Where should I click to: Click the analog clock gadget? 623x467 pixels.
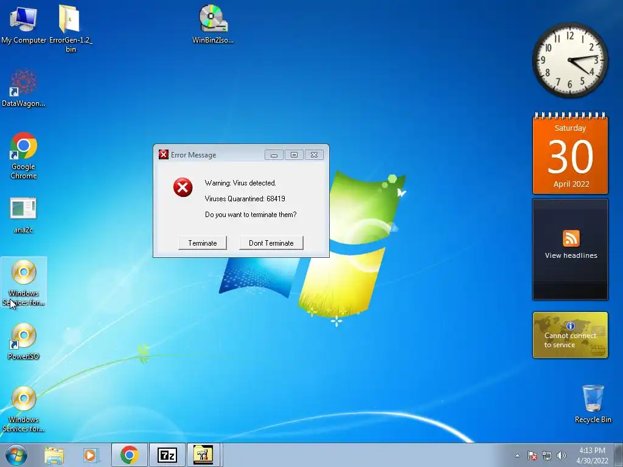click(570, 60)
